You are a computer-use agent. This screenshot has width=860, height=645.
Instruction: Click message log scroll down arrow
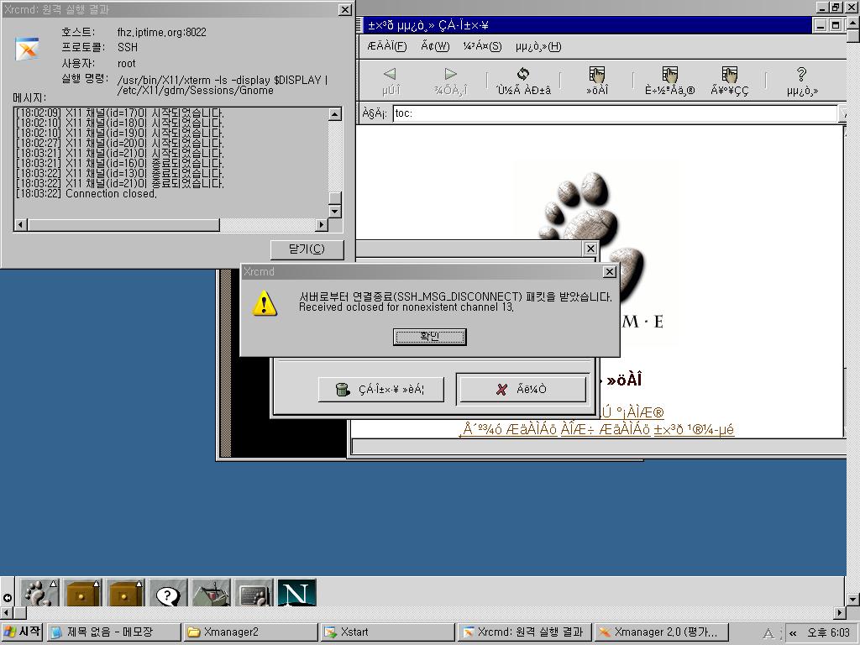335,211
